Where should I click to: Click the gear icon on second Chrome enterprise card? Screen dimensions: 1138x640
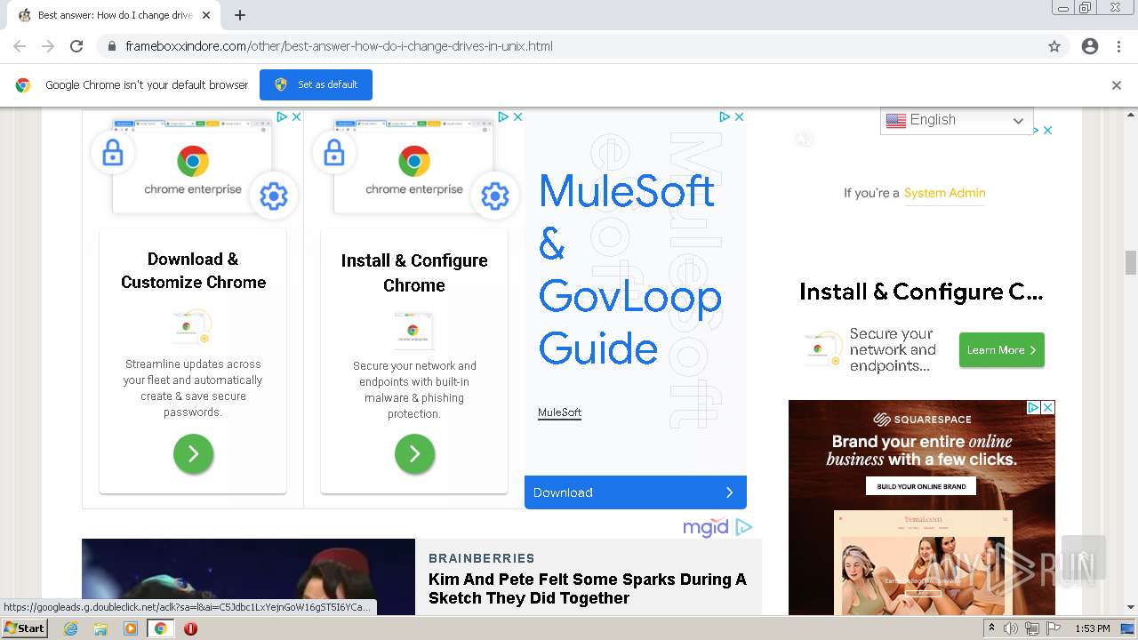[495, 196]
